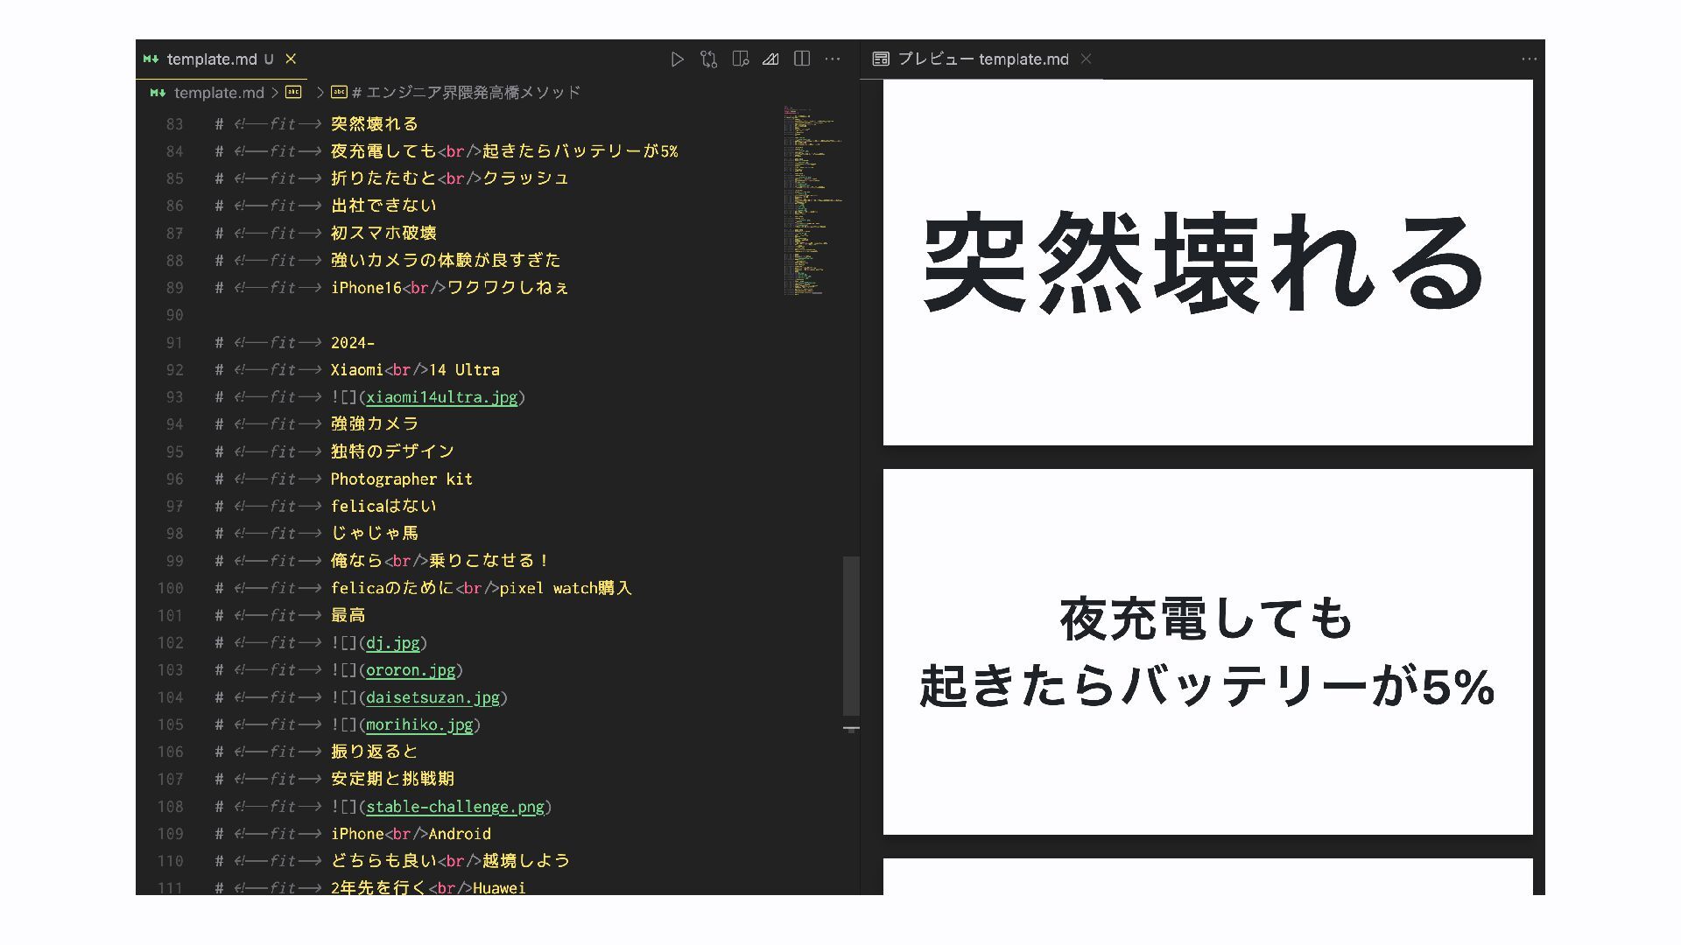
Task: Run the template.md file with play icon
Action: [x=677, y=59]
